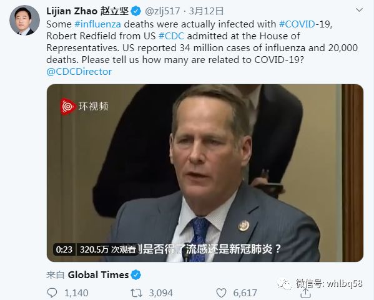This screenshot has width=374, height=300.
Task: Click the 320.5万 view count label
Action: point(107,249)
